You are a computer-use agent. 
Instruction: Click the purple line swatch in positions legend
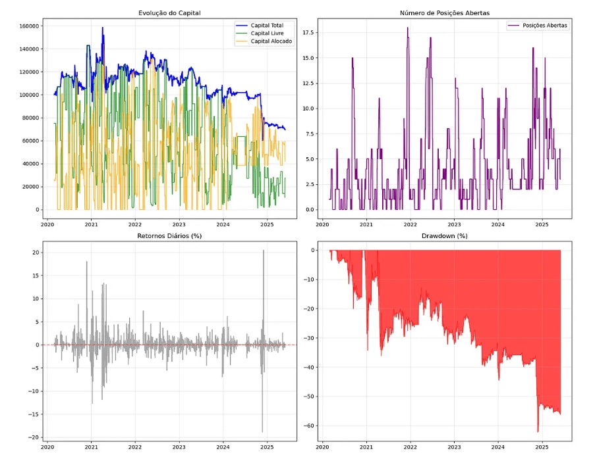tap(515, 26)
